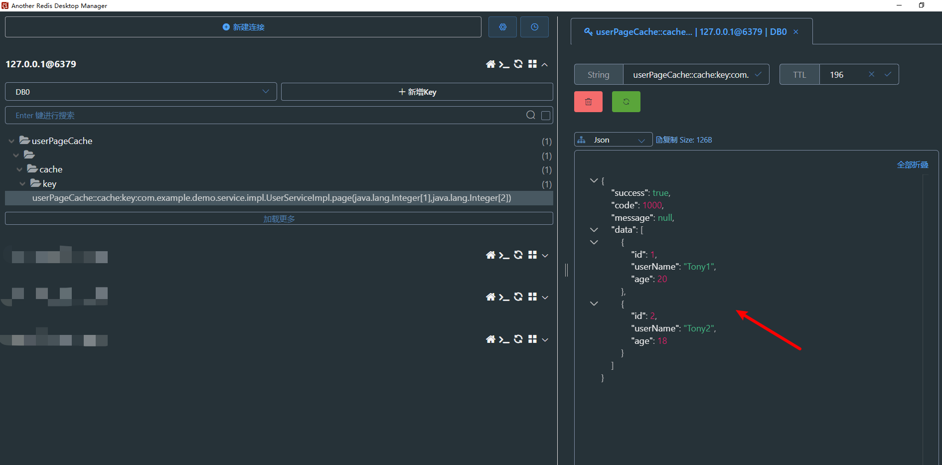Open console for third connection
The image size is (942, 465).
coord(504,297)
